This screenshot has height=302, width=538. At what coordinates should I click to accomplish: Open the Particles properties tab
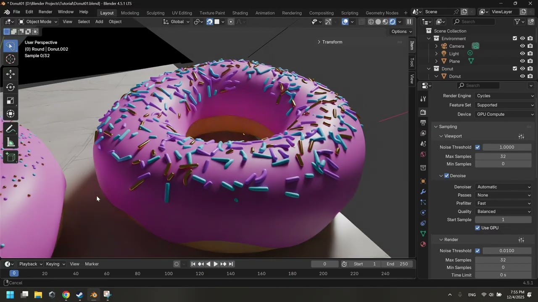click(x=423, y=202)
